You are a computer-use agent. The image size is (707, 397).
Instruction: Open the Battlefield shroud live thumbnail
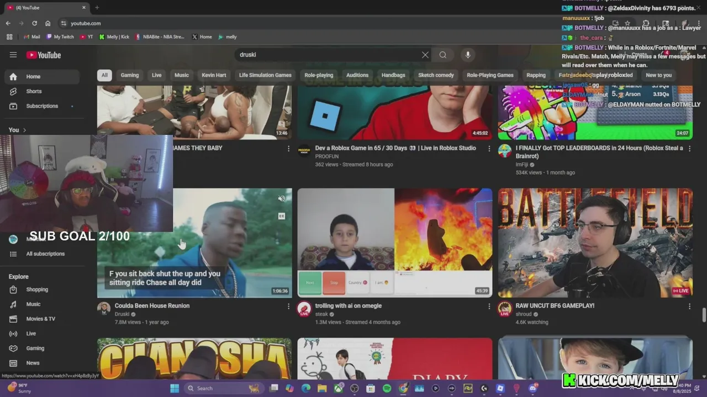tap(595, 243)
